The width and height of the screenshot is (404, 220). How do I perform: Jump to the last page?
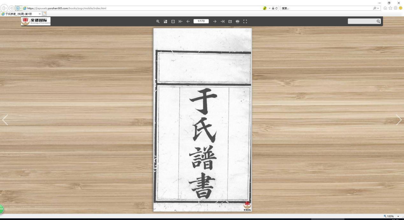[x=223, y=21]
